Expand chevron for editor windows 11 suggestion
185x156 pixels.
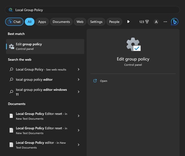coord(79,92)
